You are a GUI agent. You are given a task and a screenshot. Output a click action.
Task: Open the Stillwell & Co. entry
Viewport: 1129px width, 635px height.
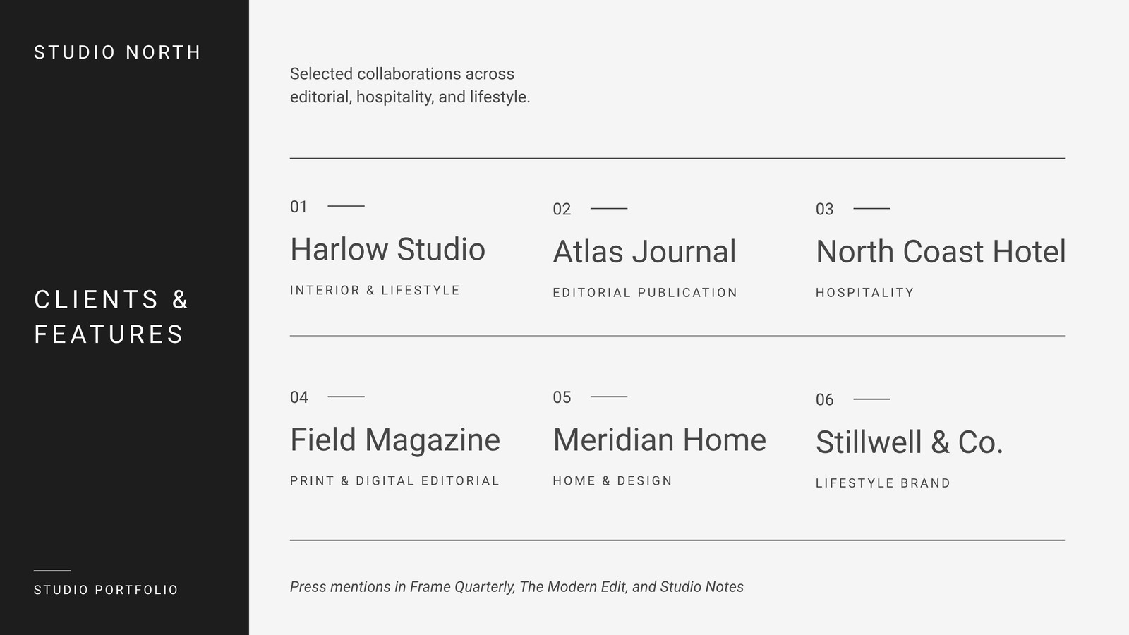(x=909, y=442)
